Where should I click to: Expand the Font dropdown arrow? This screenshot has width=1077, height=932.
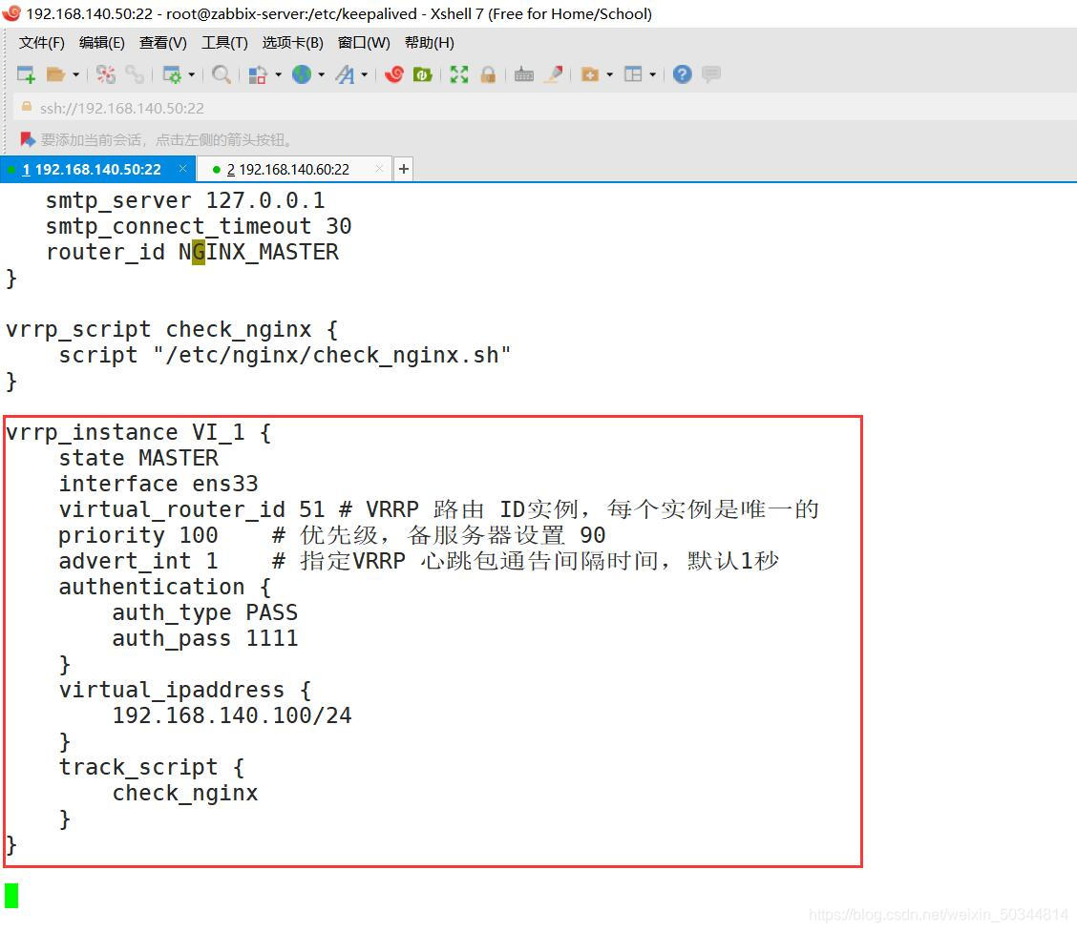coord(365,74)
